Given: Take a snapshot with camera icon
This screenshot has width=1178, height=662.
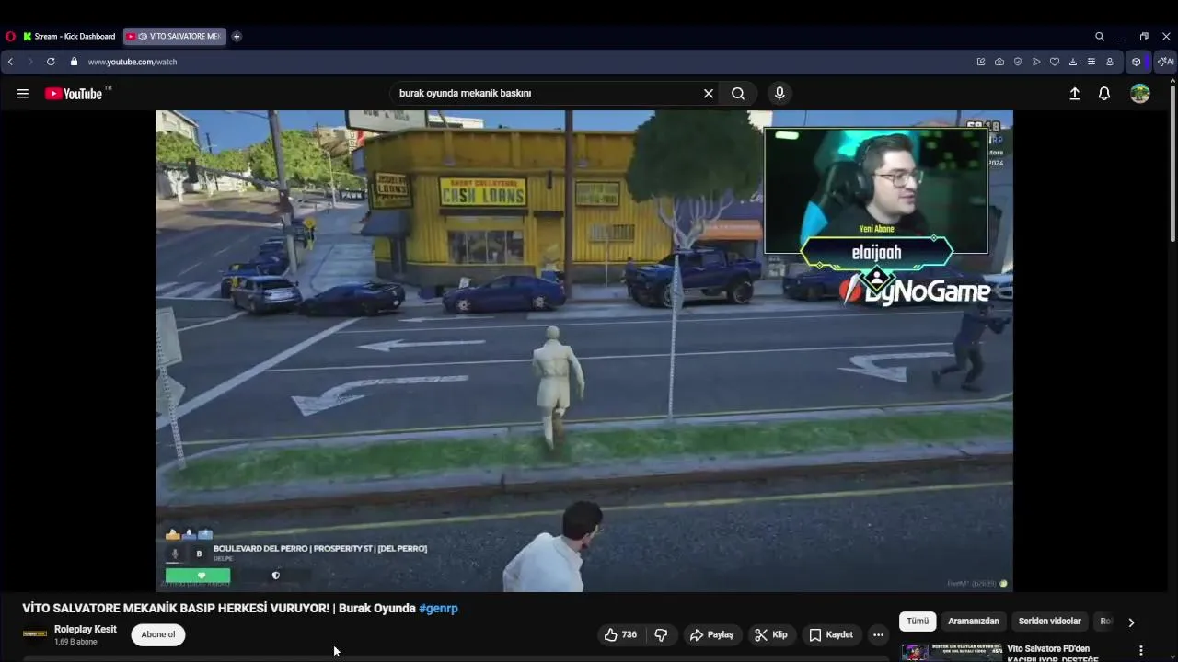Looking at the screenshot, I should pyautogui.click(x=999, y=62).
